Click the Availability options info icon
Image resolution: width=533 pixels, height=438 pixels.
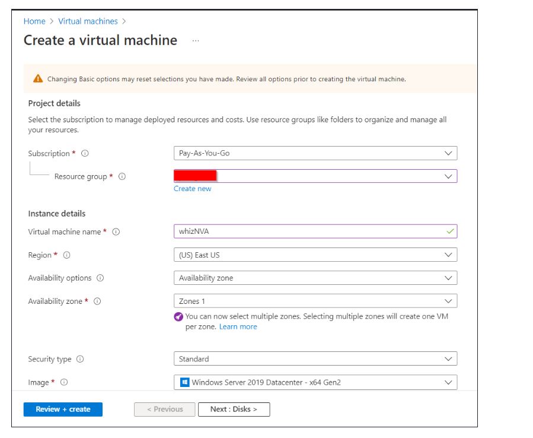100,278
